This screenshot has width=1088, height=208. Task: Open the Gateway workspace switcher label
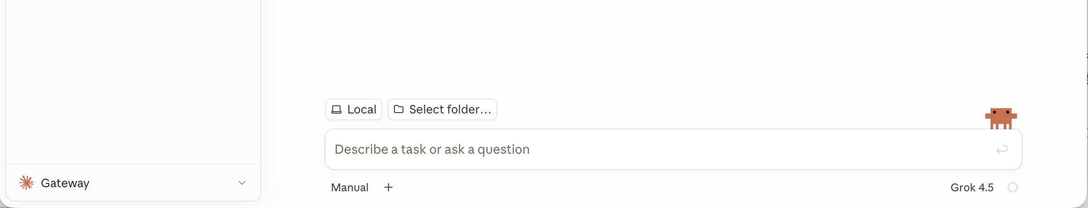pyautogui.click(x=65, y=183)
